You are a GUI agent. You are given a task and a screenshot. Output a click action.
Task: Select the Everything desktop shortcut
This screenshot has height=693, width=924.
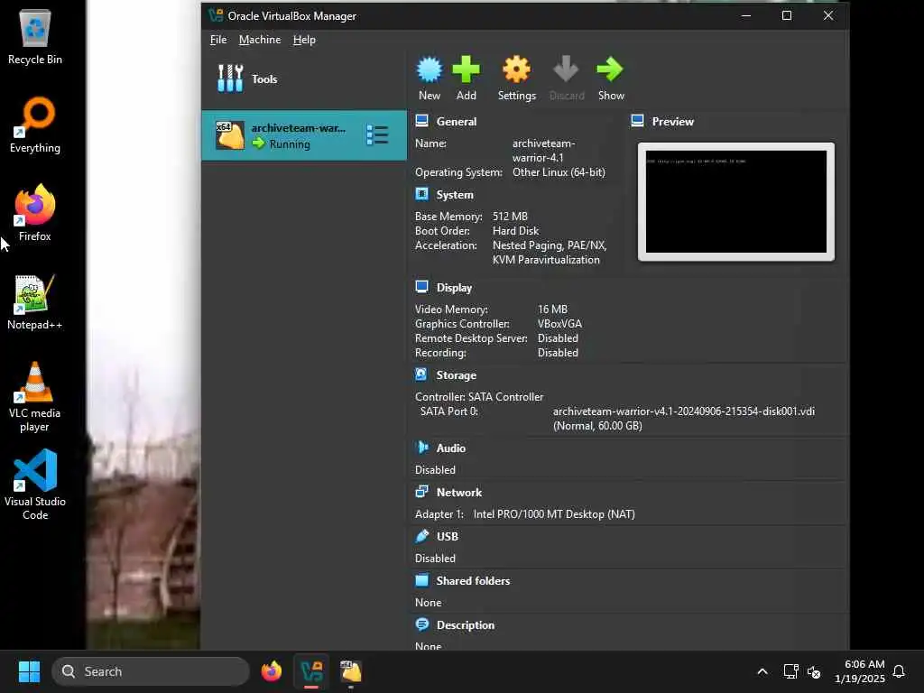35,125
